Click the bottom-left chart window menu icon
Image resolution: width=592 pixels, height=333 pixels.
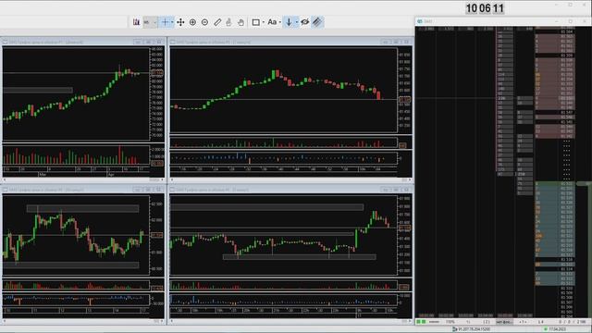click(x=6, y=190)
